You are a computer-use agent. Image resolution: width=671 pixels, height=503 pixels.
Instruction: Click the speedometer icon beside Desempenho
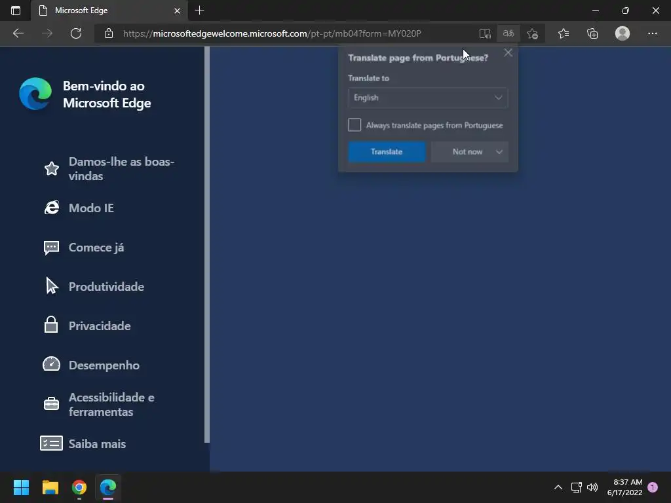click(51, 364)
